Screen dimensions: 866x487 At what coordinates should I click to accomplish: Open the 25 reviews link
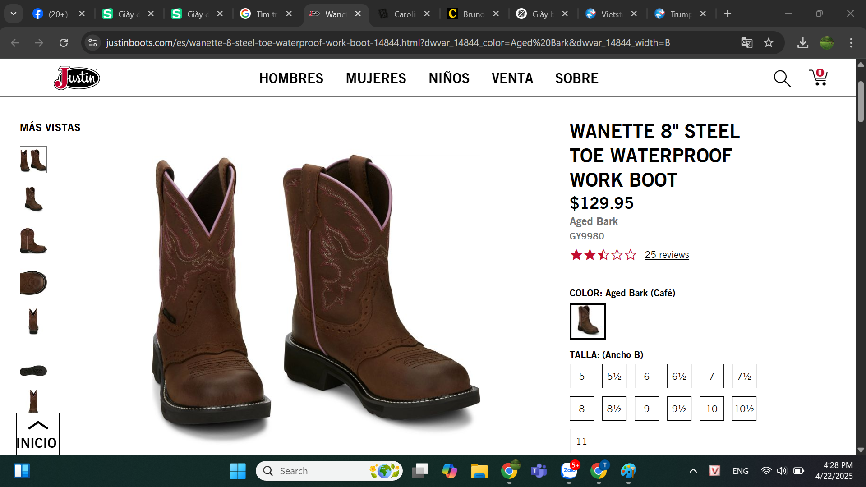667,255
